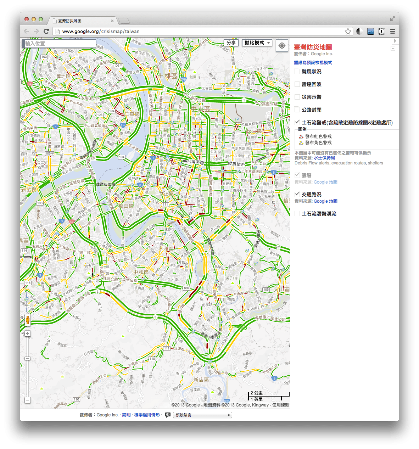This screenshot has width=419, height=449.
Task: Zoom out using the minus button
Action: tap(27, 400)
